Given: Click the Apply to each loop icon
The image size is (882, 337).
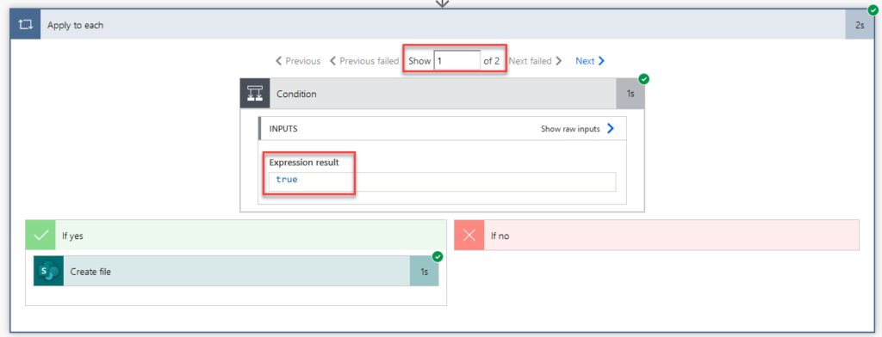Looking at the screenshot, I should [x=25, y=25].
